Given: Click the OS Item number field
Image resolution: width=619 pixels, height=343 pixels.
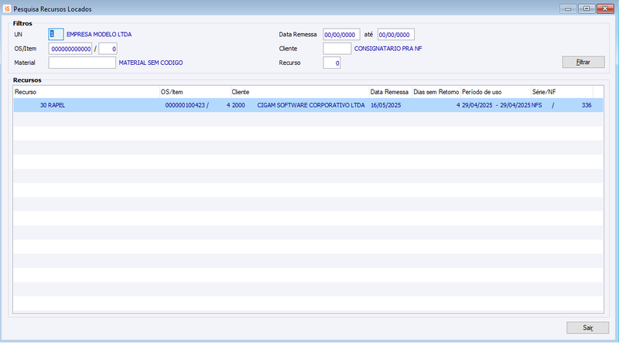Looking at the screenshot, I should pyautogui.click(x=108, y=49).
